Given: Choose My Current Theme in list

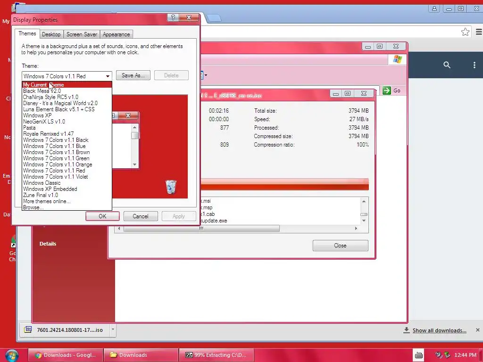Looking at the screenshot, I should [x=67, y=85].
